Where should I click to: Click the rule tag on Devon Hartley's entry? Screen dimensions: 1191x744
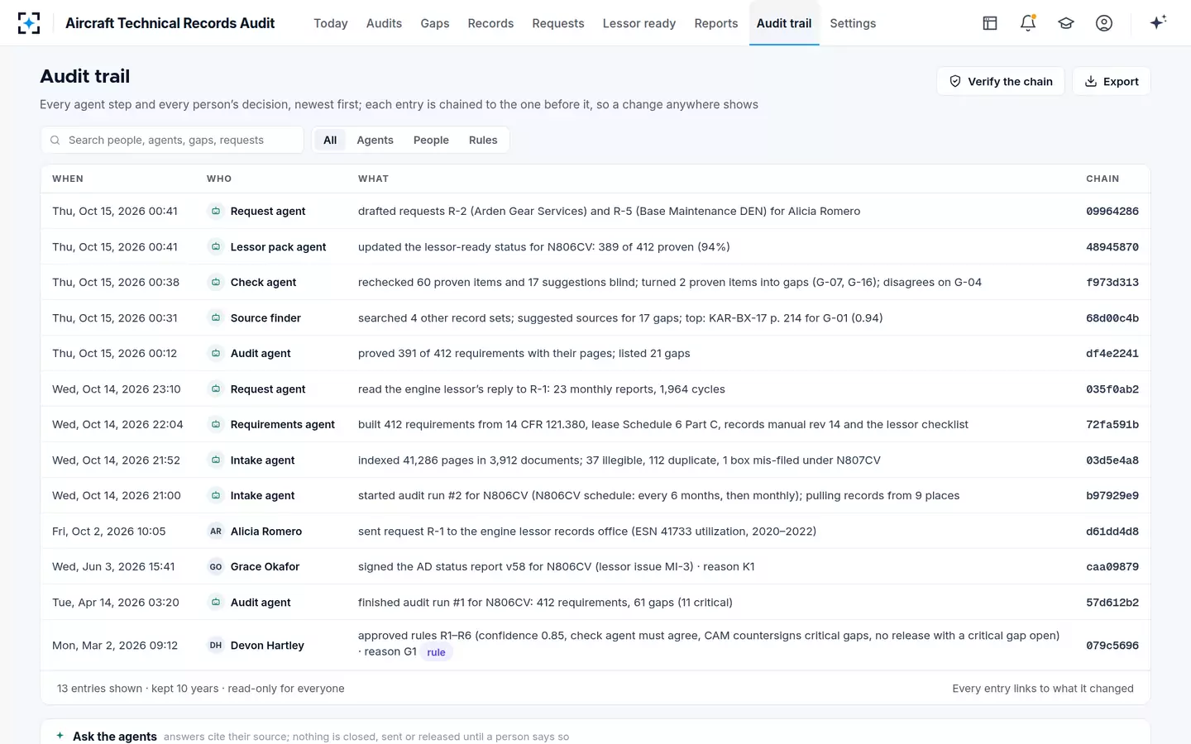pyautogui.click(x=436, y=652)
